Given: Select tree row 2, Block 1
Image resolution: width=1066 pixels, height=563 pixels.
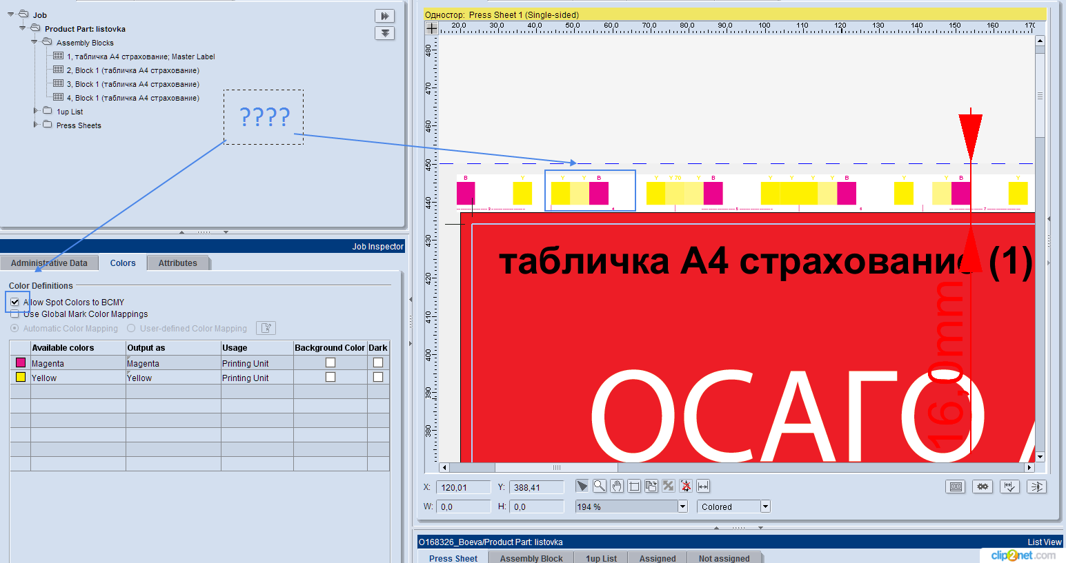Looking at the screenshot, I should click(x=133, y=70).
